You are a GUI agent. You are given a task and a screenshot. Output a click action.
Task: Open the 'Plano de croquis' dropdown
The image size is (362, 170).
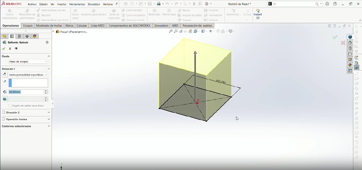(28, 62)
